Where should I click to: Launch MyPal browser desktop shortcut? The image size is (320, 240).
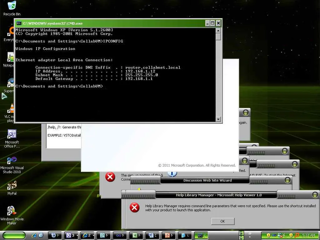pos(12,187)
